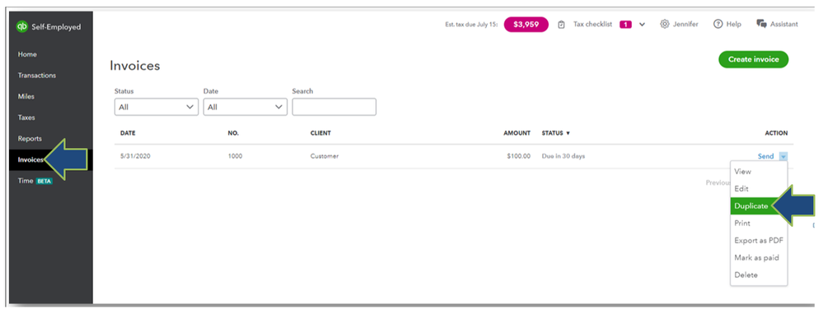Open Time BETA in the sidebar

(x=35, y=181)
